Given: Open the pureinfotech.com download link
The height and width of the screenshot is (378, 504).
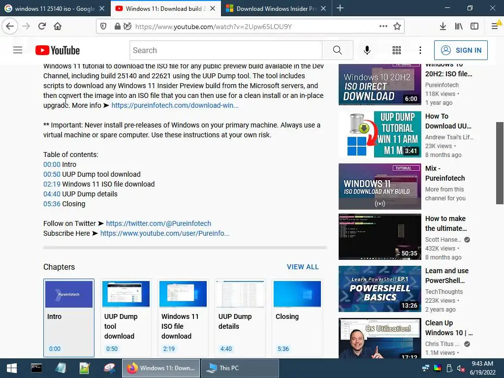Looking at the screenshot, I should coord(175,105).
